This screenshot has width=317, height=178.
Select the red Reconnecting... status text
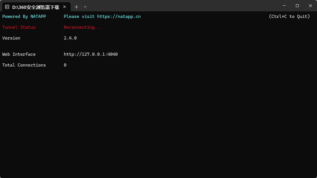(x=83, y=27)
